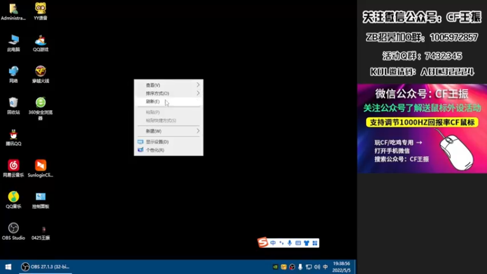Select the SunloginClient desktop icon
This screenshot has height=274, width=487.
pyautogui.click(x=40, y=169)
